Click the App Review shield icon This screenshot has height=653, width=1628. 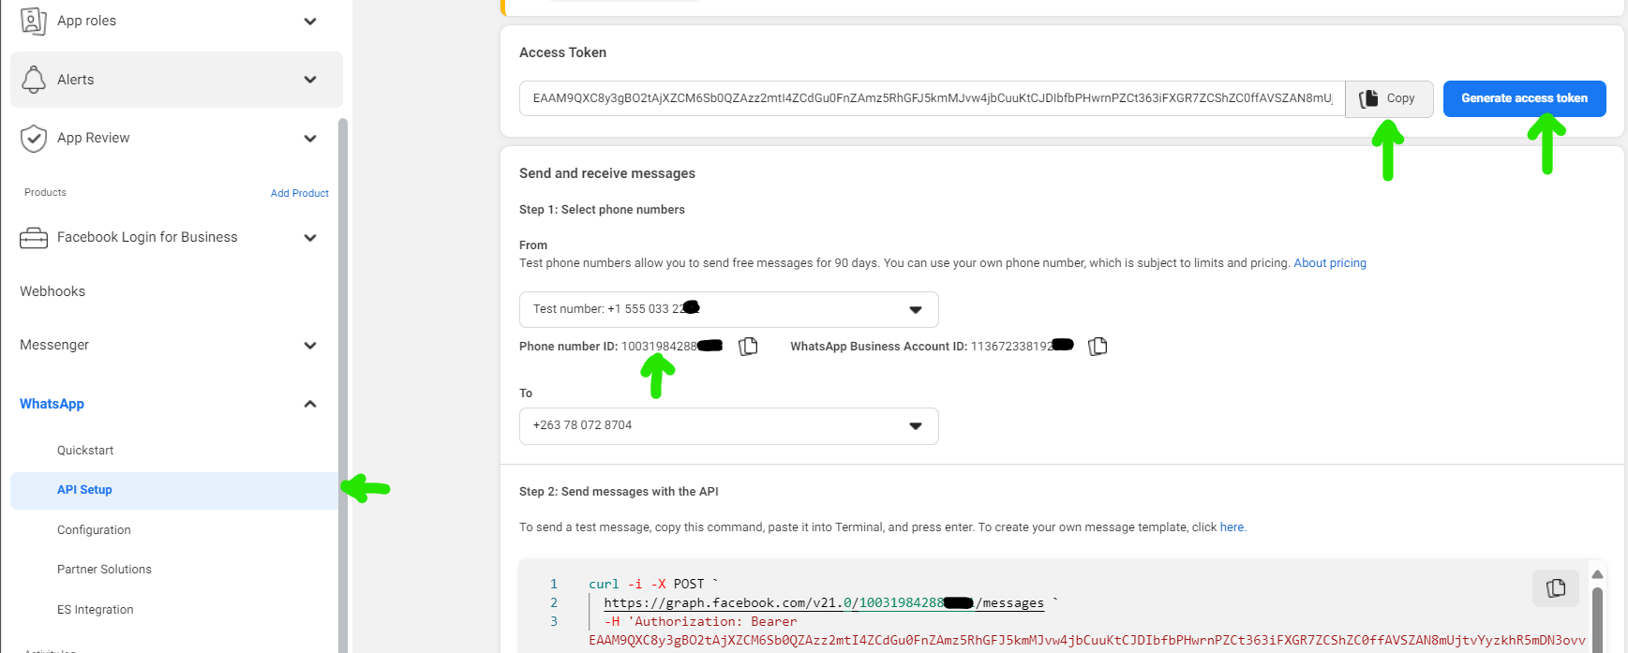pos(34,139)
